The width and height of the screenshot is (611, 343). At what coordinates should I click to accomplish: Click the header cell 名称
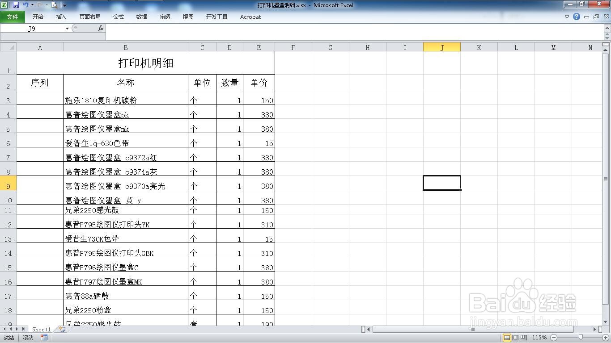[x=126, y=83]
